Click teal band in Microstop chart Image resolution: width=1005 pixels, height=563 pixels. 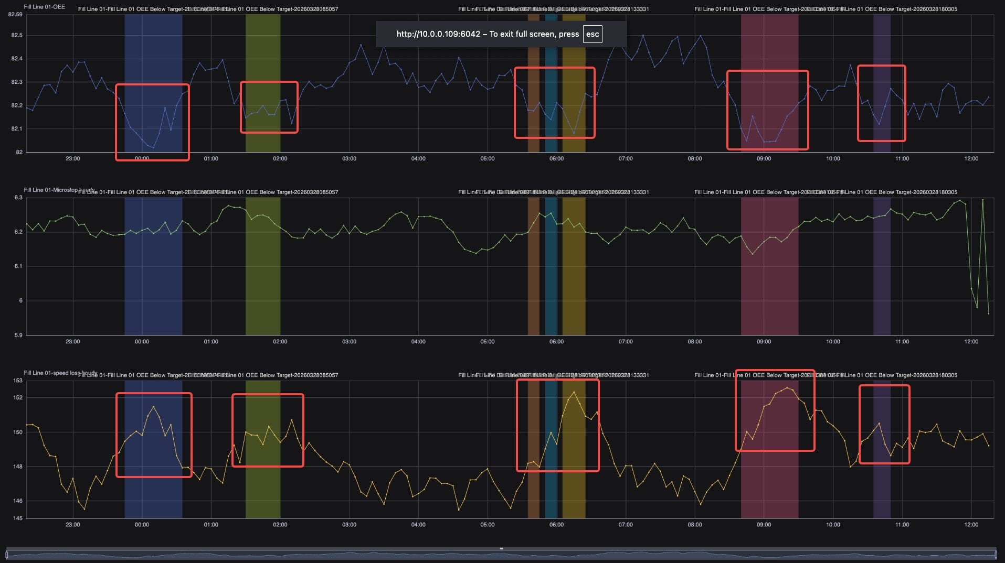[x=551, y=273]
